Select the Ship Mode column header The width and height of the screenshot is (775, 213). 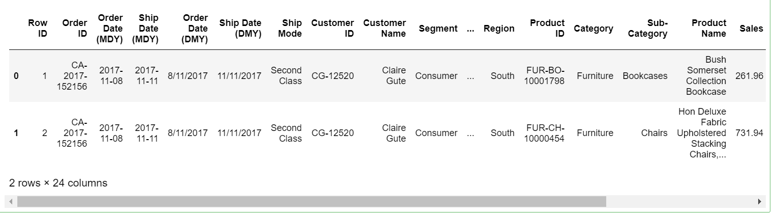292,29
